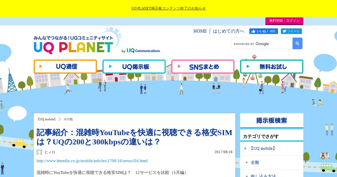Image resolution: width=337 pixels, height=177 pixels.
Task: Click the Twitter ツイート button
Action: (291, 31)
